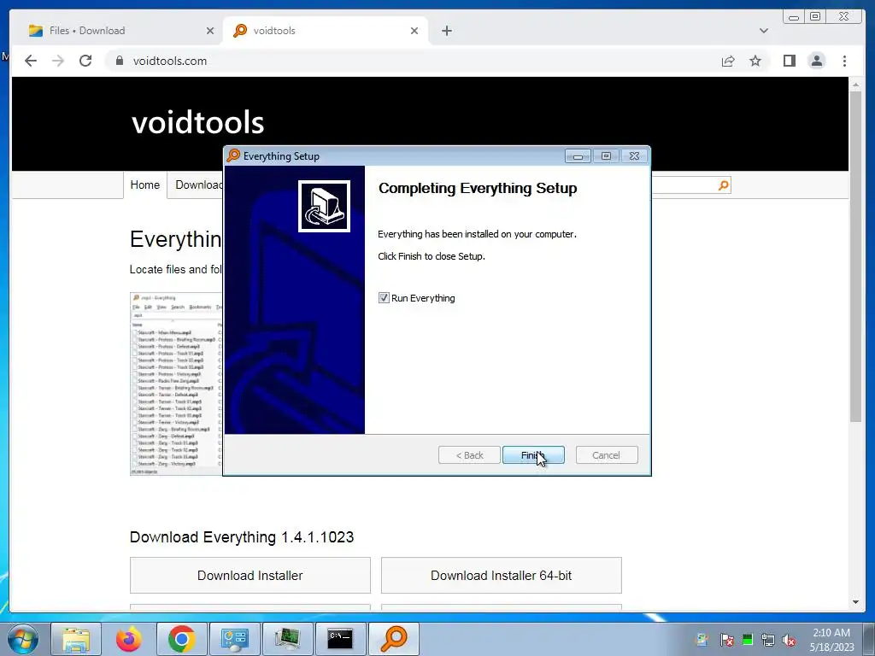Image resolution: width=875 pixels, height=656 pixels.
Task: Click the muted volume tray icon
Action: (789, 640)
